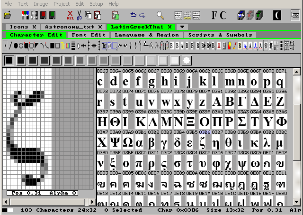The width and height of the screenshot is (303, 215).
Task: Select Greek capital Phi character cell
Action: (x=282, y=122)
